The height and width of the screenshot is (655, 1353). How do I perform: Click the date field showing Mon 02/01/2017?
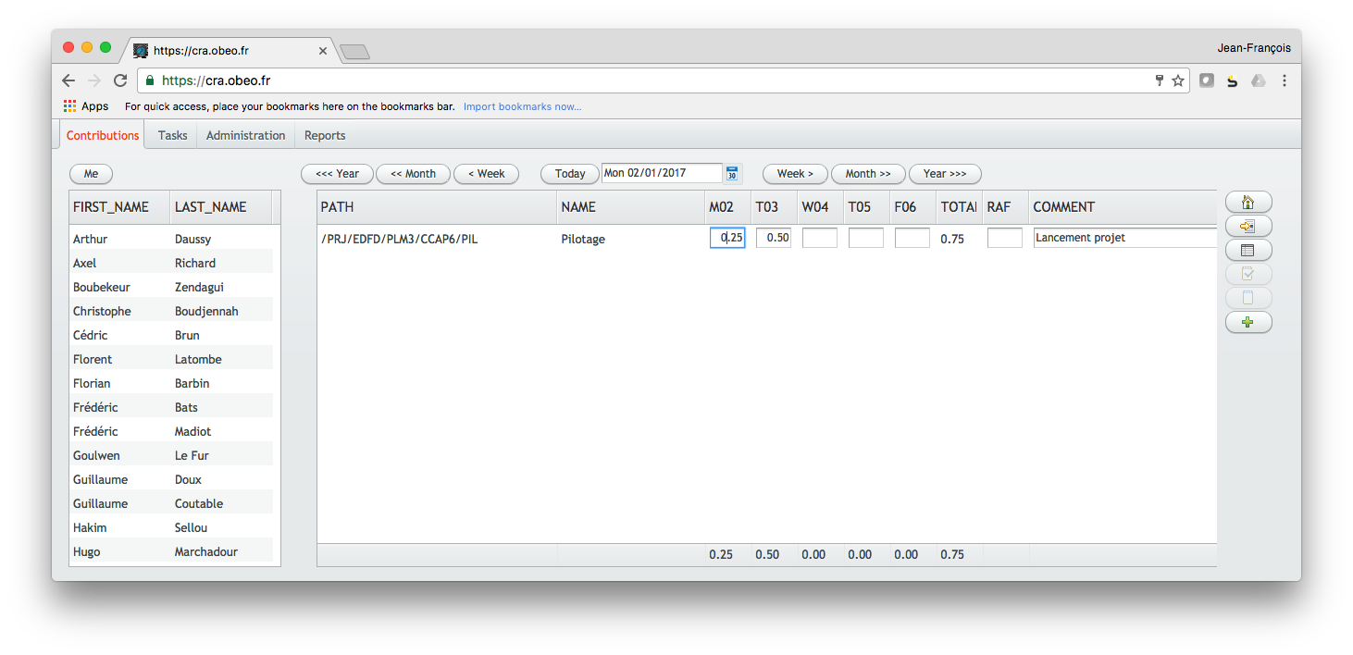662,173
